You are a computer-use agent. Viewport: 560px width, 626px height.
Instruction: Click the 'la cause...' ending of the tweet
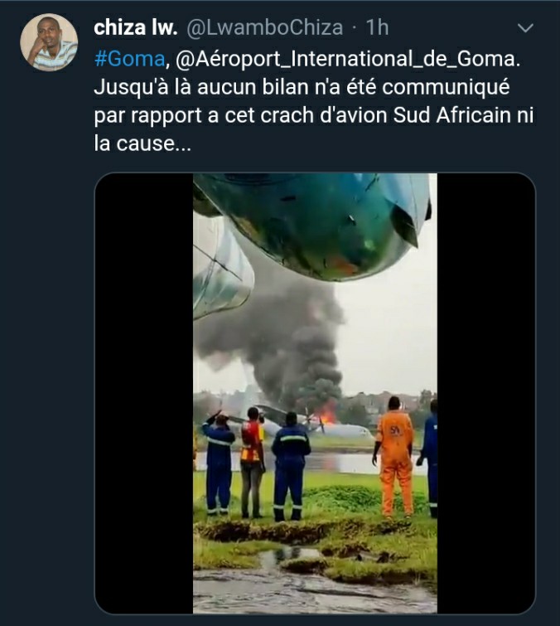click(x=142, y=143)
